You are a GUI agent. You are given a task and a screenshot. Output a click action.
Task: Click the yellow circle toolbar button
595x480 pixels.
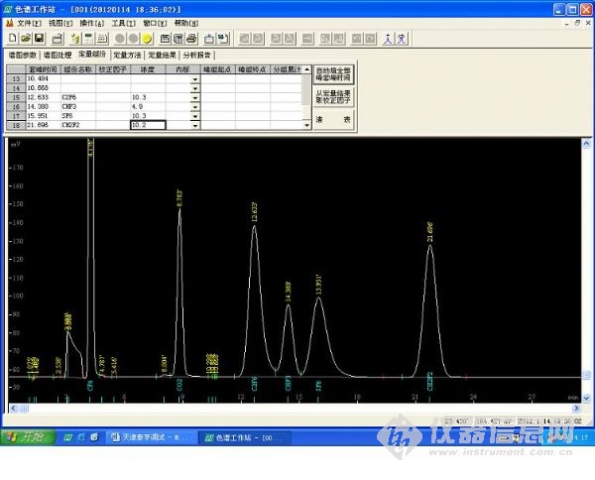click(x=147, y=39)
